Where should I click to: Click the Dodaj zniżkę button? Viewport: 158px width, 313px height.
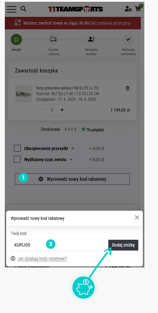(x=123, y=245)
